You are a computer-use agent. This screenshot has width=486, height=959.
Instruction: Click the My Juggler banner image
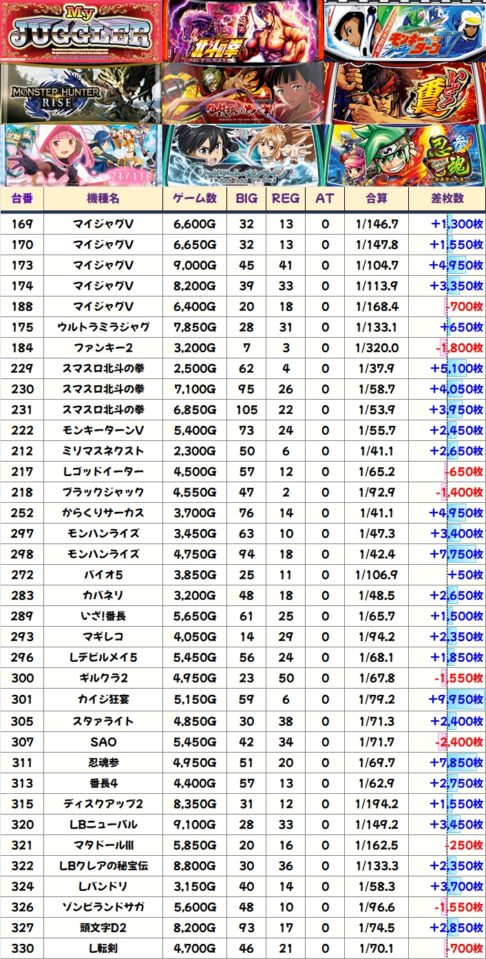pos(82,32)
